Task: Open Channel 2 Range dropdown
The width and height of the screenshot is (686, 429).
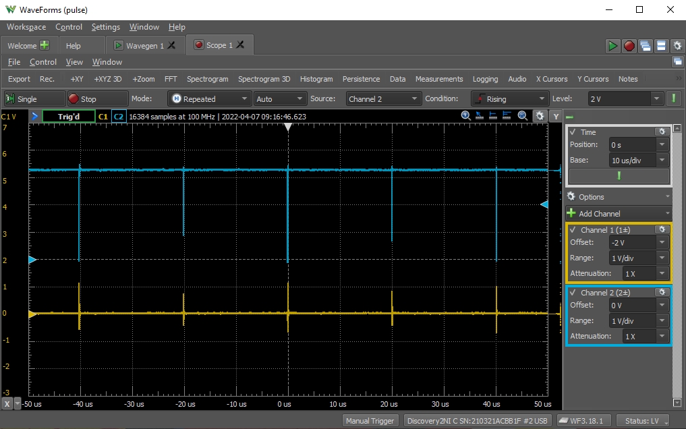Action: pyautogui.click(x=662, y=320)
